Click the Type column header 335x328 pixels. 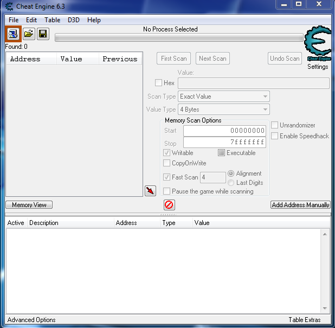tap(176, 223)
